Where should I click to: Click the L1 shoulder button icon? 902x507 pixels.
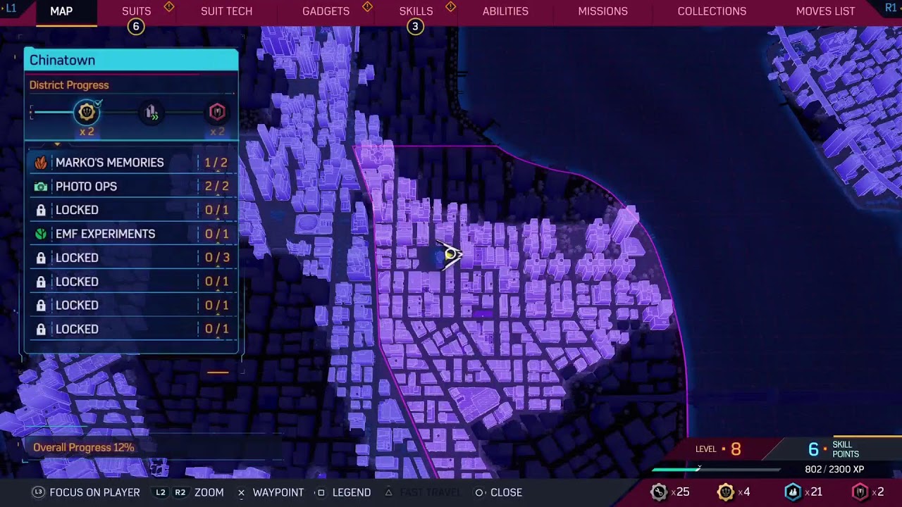[x=11, y=8]
